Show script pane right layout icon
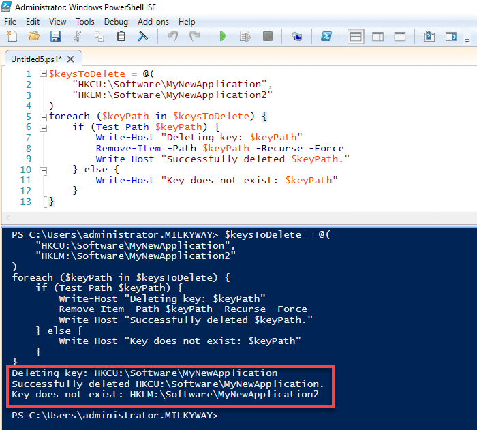This screenshot has height=430, width=477. click(x=378, y=37)
